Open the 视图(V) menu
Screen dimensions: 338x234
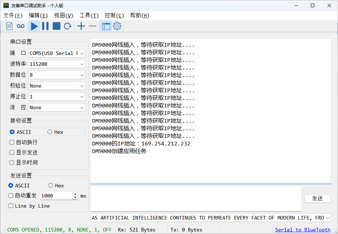coord(63,16)
